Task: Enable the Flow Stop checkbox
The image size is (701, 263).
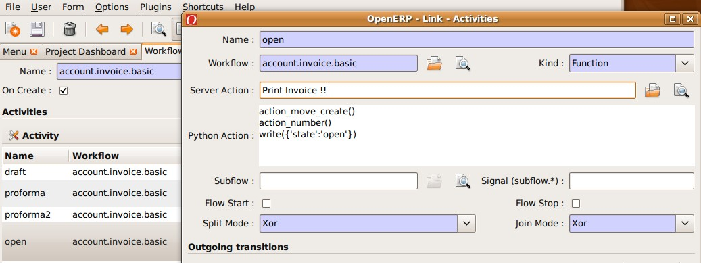Action: 576,204
